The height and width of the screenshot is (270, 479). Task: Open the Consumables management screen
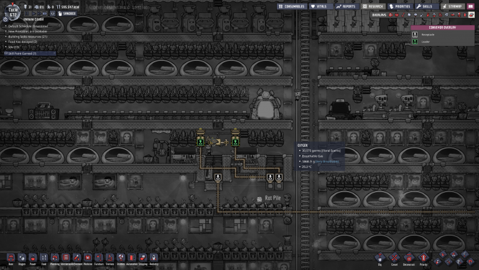point(291,6)
